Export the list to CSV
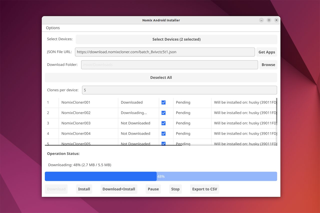320x213 pixels. [x=204, y=189]
